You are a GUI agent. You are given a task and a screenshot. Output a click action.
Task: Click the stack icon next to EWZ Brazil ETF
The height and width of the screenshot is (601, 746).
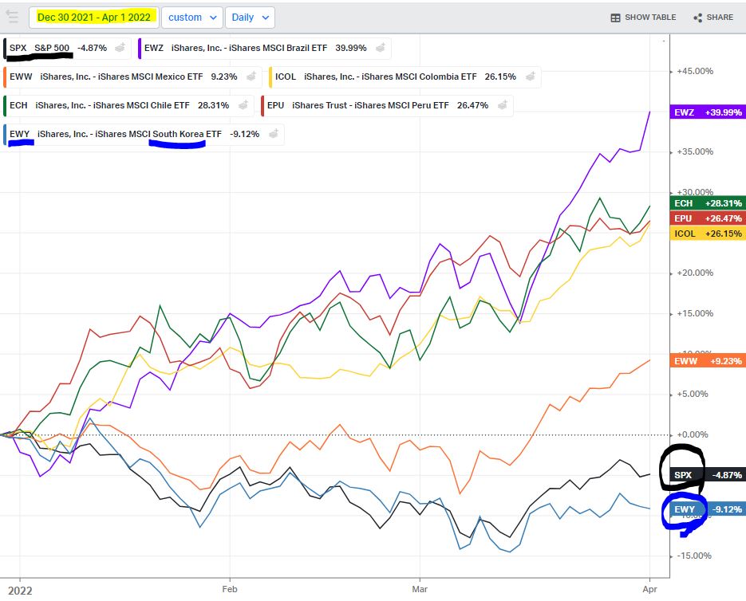[379, 48]
